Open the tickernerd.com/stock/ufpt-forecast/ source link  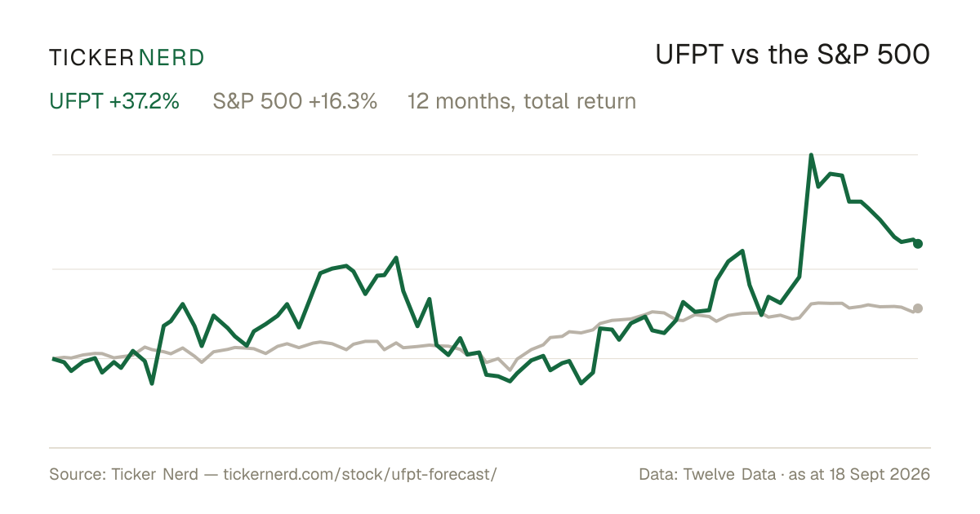(x=359, y=474)
